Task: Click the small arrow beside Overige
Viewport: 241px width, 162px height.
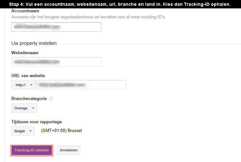Action: (33, 108)
